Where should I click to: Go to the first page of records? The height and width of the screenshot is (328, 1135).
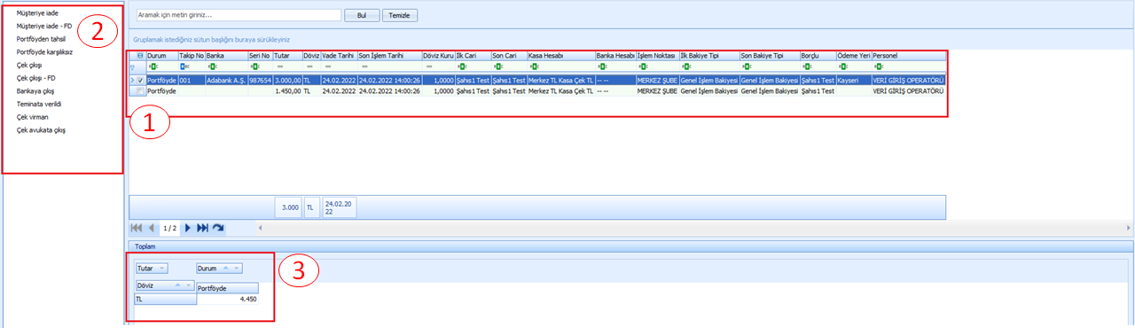137,228
